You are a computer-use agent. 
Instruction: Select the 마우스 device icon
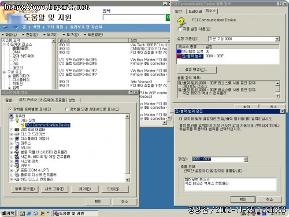(17, 143)
